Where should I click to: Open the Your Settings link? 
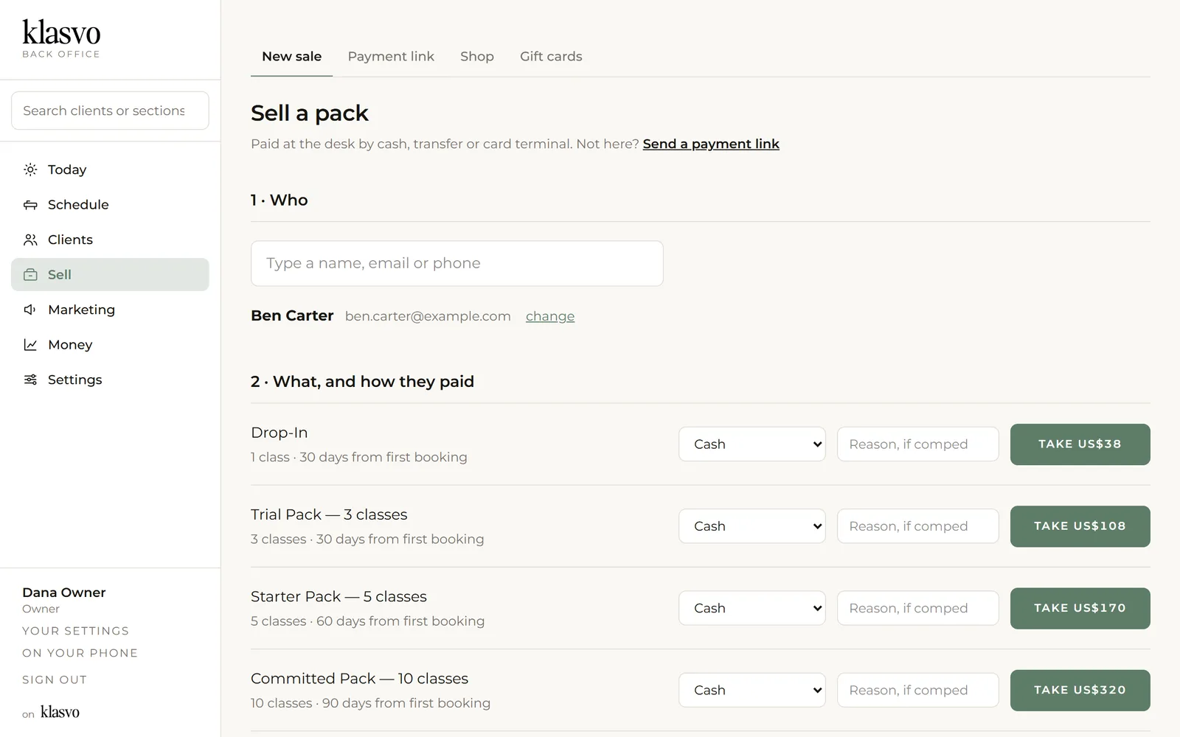75,631
